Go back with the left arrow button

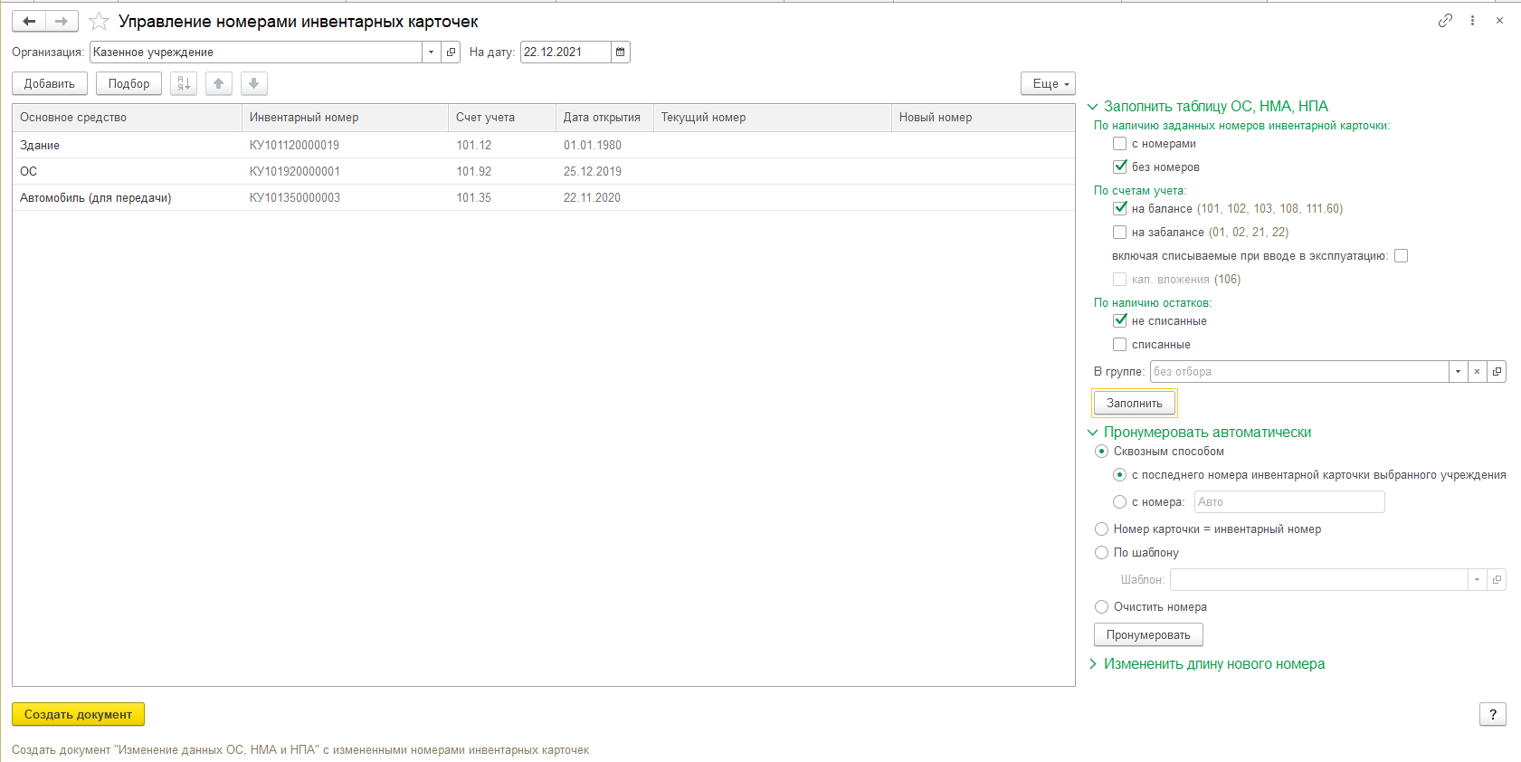[x=29, y=21]
